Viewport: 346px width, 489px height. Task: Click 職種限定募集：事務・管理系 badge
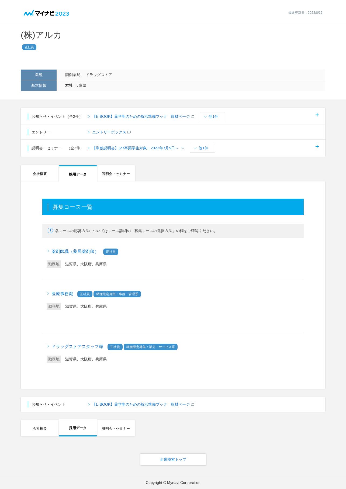point(117,294)
